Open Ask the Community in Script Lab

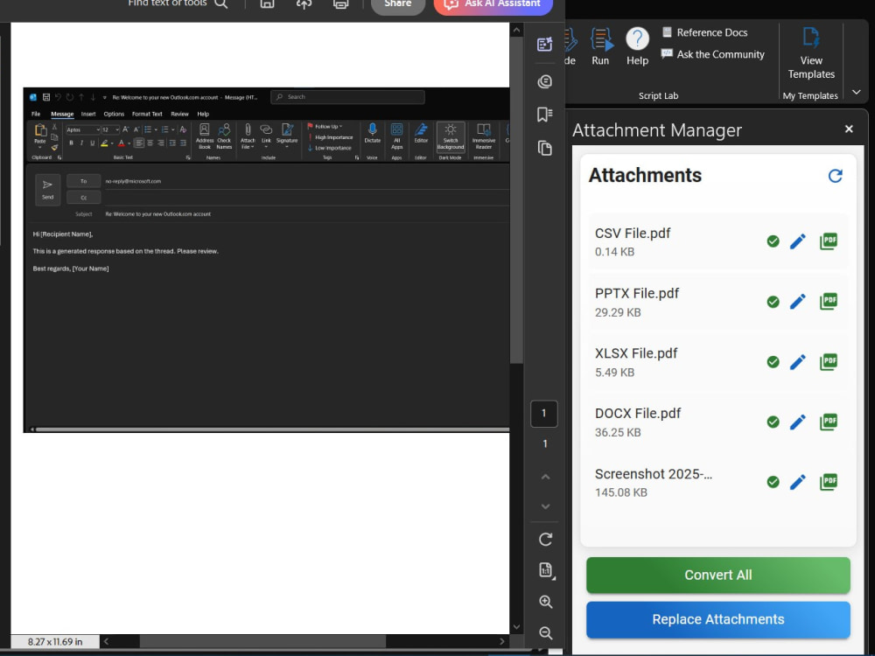(x=712, y=54)
